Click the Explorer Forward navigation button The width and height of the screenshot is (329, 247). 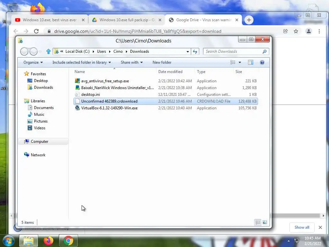pos(33,51)
